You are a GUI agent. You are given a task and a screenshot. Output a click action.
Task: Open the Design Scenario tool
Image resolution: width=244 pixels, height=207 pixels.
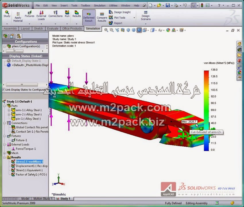point(146,16)
